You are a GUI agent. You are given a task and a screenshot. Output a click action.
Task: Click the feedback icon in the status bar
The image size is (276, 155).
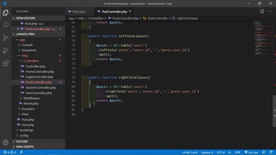pos(263,152)
